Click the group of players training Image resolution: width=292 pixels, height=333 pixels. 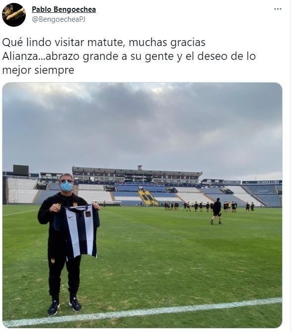[209, 206]
